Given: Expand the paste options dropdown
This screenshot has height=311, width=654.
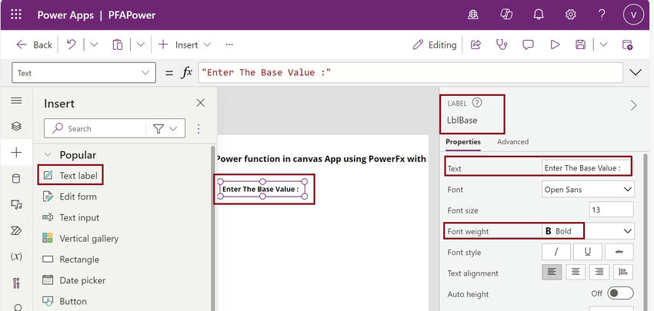Looking at the screenshot, I should click(141, 45).
